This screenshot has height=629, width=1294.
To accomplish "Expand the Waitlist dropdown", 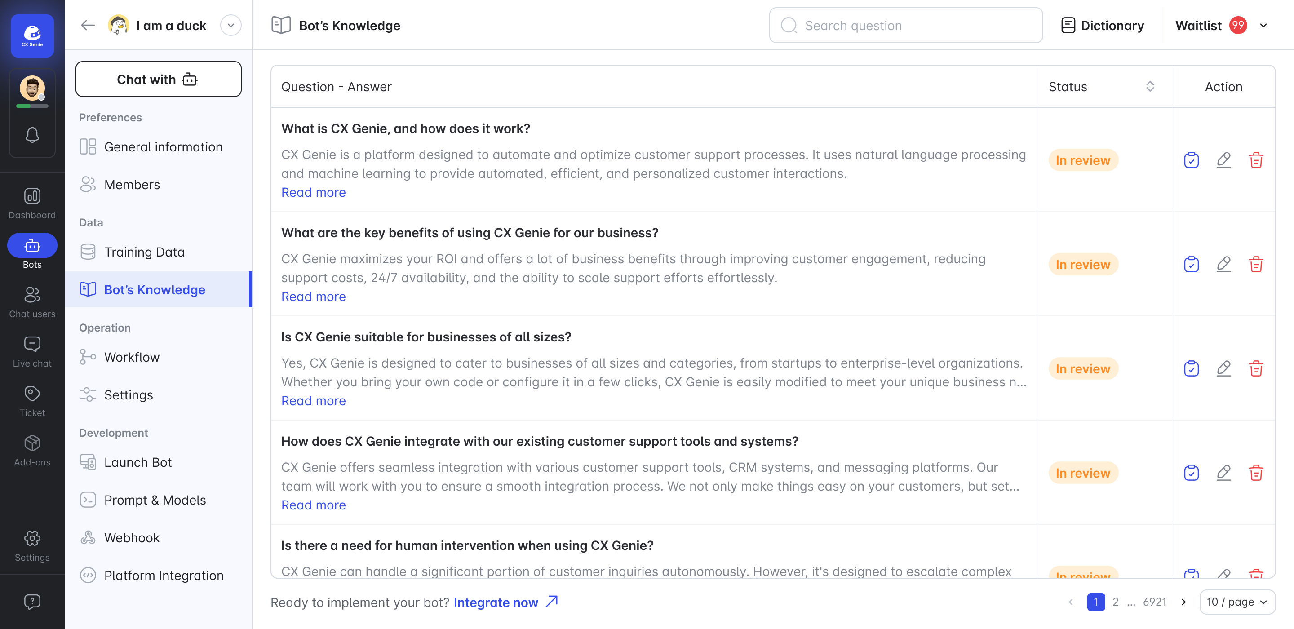I will point(1264,26).
